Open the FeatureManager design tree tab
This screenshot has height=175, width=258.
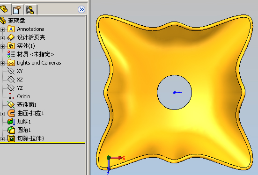coord(4,9)
